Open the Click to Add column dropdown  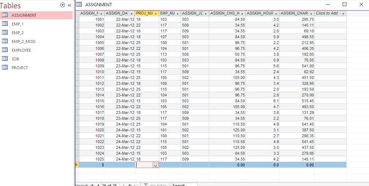pos(343,13)
